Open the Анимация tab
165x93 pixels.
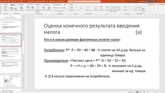point(38,4)
